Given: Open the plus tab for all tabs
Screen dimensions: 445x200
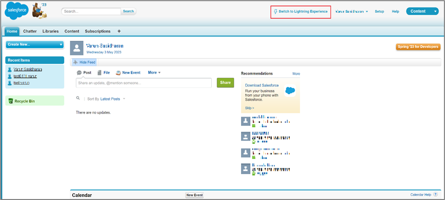Looking at the screenshot, I should tap(119, 31).
